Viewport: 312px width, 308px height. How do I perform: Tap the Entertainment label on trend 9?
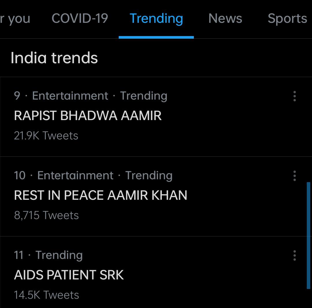(x=70, y=96)
